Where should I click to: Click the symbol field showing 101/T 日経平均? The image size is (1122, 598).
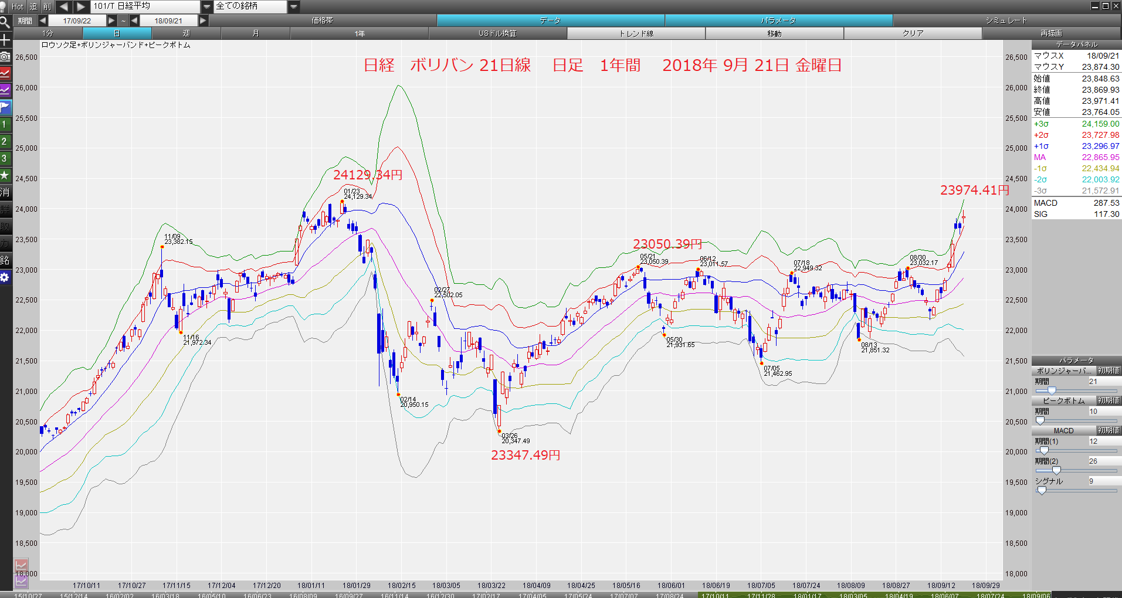point(145,6)
